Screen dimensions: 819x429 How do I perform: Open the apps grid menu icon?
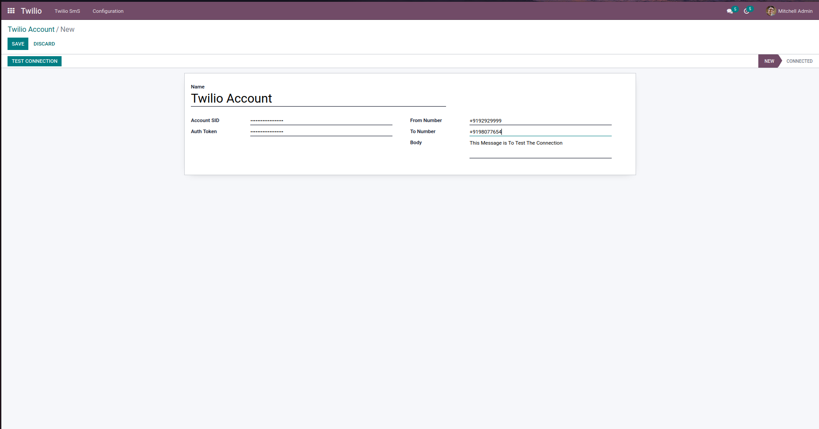click(x=11, y=11)
